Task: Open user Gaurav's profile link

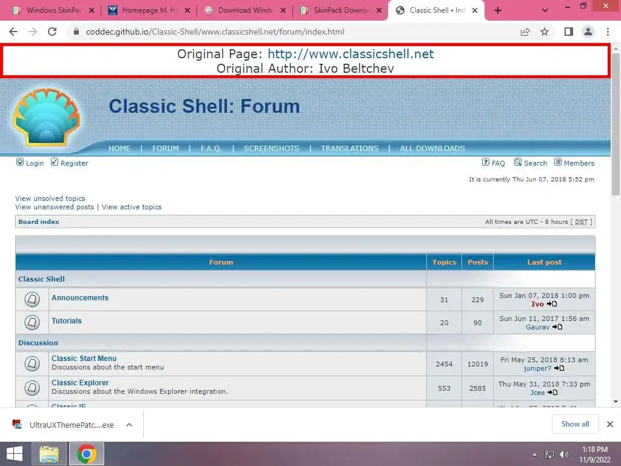Action: [537, 327]
